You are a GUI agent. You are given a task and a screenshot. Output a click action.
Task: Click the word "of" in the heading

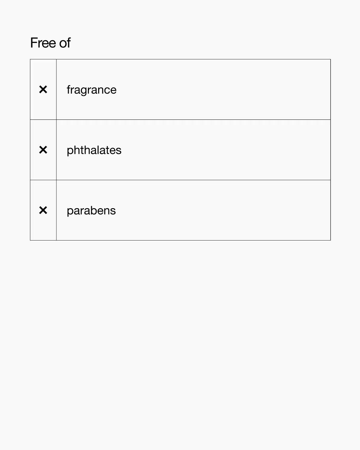[x=65, y=43]
